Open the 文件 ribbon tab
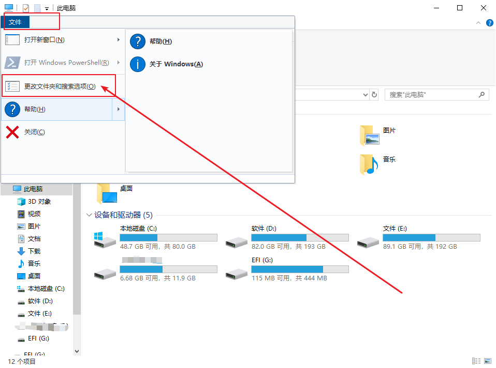Viewport: 496px width, 368px height. (x=16, y=22)
